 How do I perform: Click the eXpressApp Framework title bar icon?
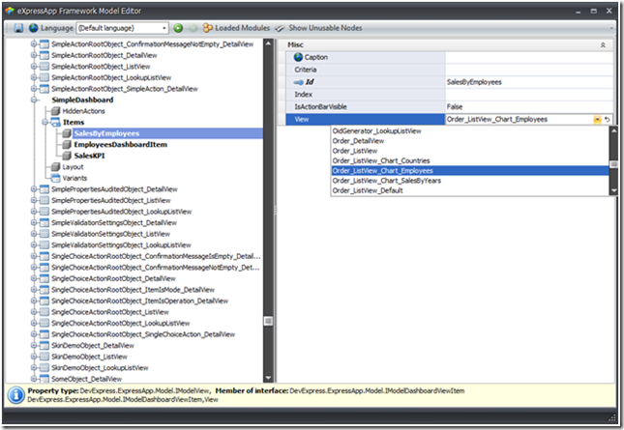pos(10,11)
